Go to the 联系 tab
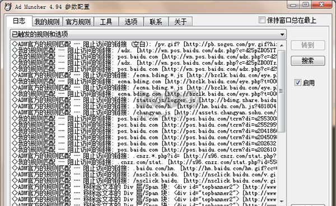The width and height of the screenshot is (336, 206). 156,22
